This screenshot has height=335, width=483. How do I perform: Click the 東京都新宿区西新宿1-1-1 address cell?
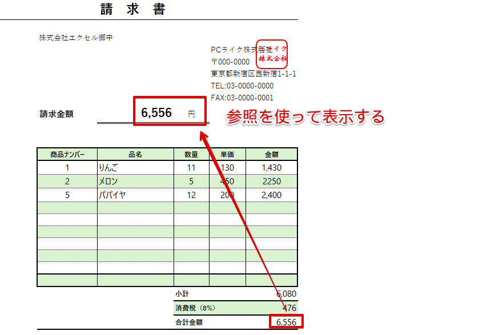(x=253, y=74)
